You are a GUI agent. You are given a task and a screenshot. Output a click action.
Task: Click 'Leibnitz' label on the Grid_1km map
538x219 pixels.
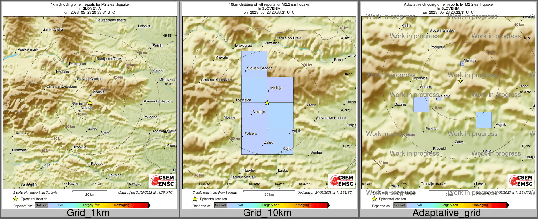pos(144,26)
